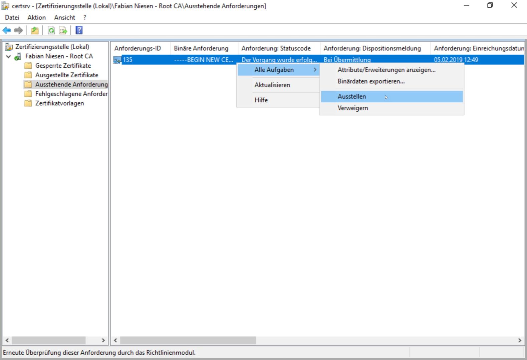Sort by Anforderung: Einreichungsdatum column header
527x360 pixels.
tap(478, 48)
